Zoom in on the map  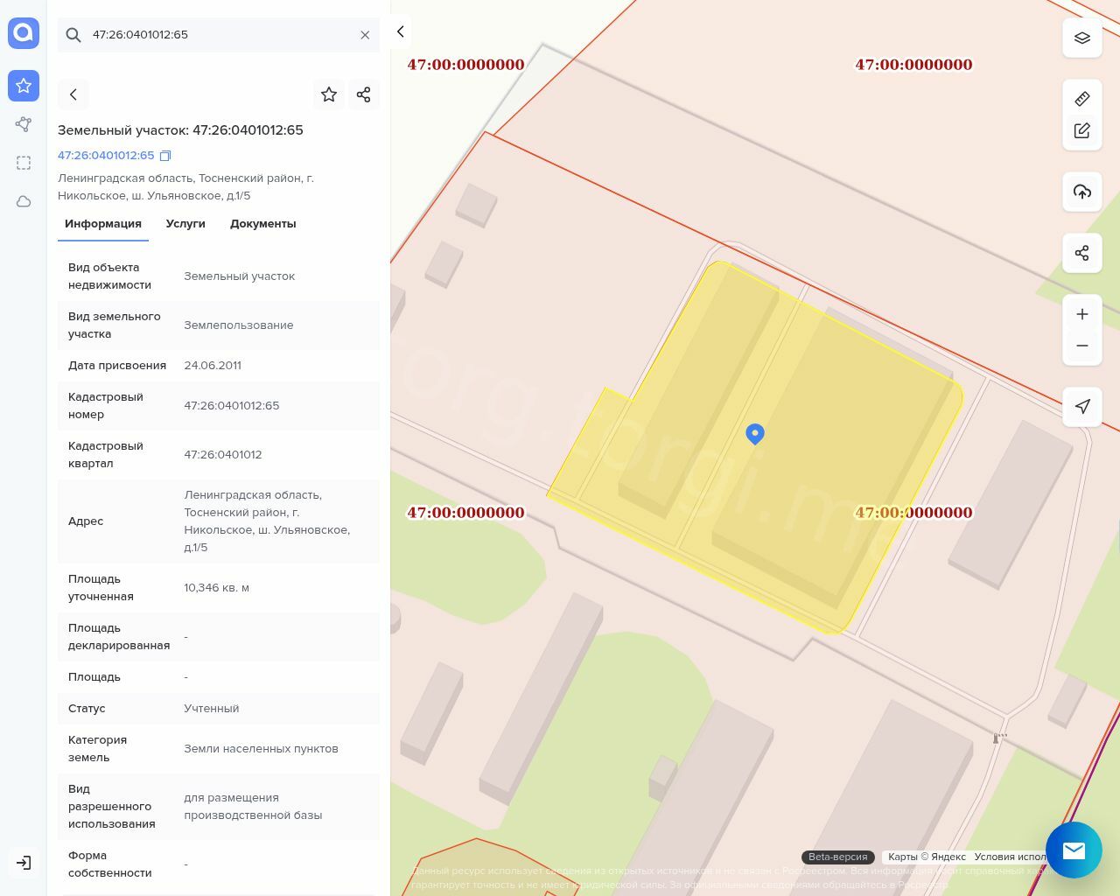pyautogui.click(x=1081, y=314)
